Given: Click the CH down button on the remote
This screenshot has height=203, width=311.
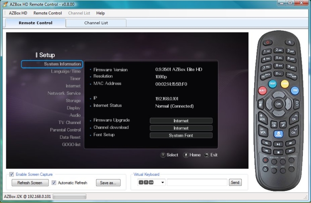Looking at the screenshot, I should coord(294,131).
